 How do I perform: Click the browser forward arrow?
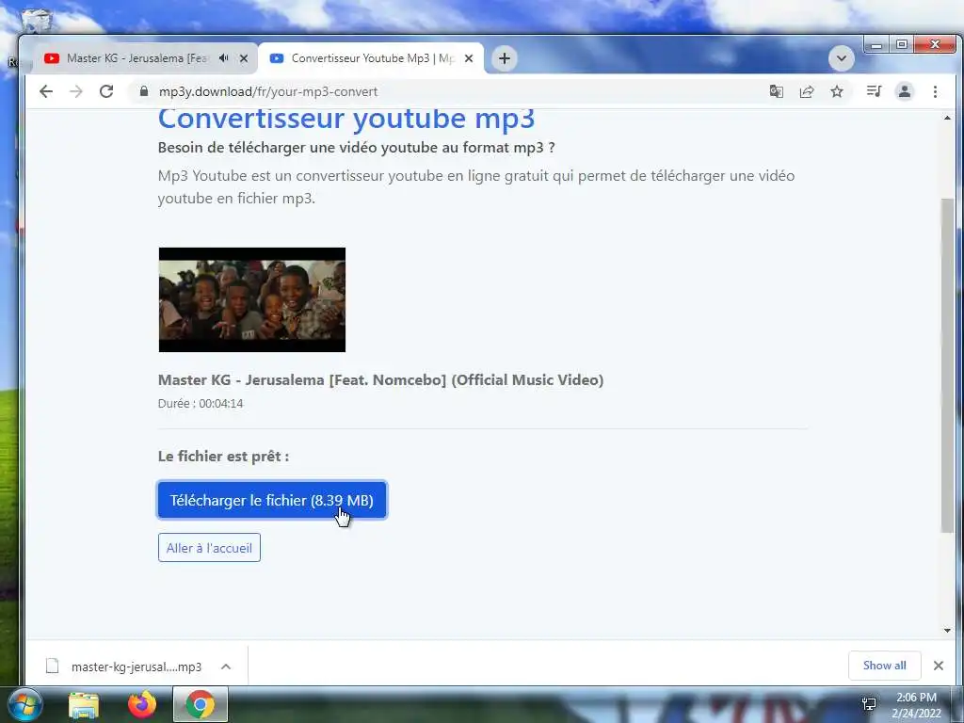coord(76,91)
